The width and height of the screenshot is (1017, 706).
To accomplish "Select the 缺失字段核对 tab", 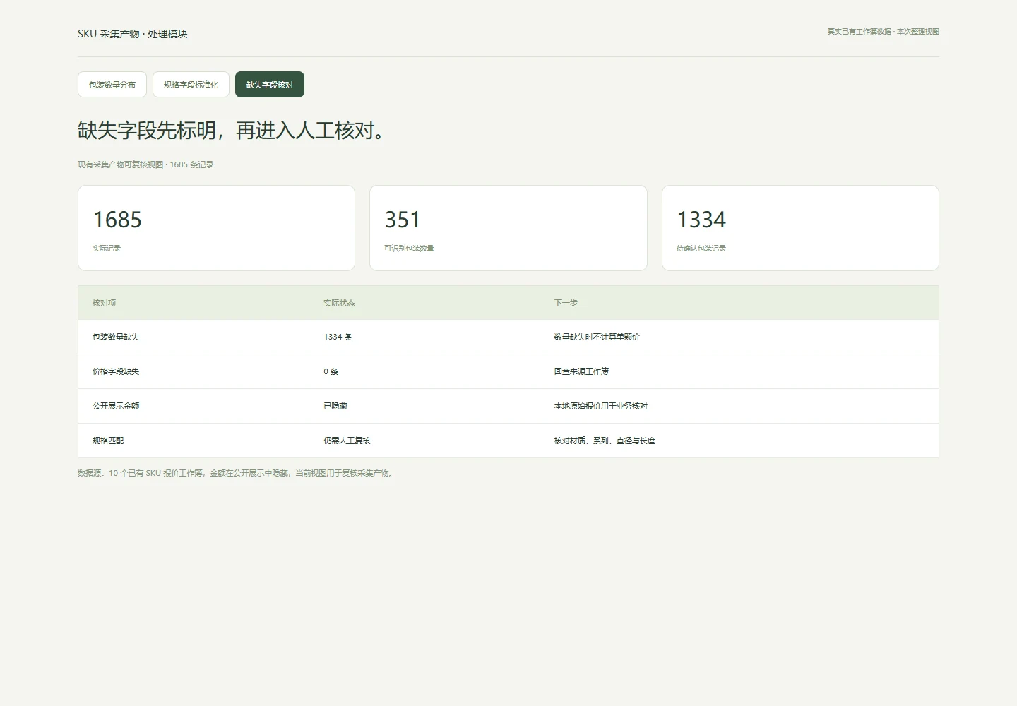I will pos(270,85).
